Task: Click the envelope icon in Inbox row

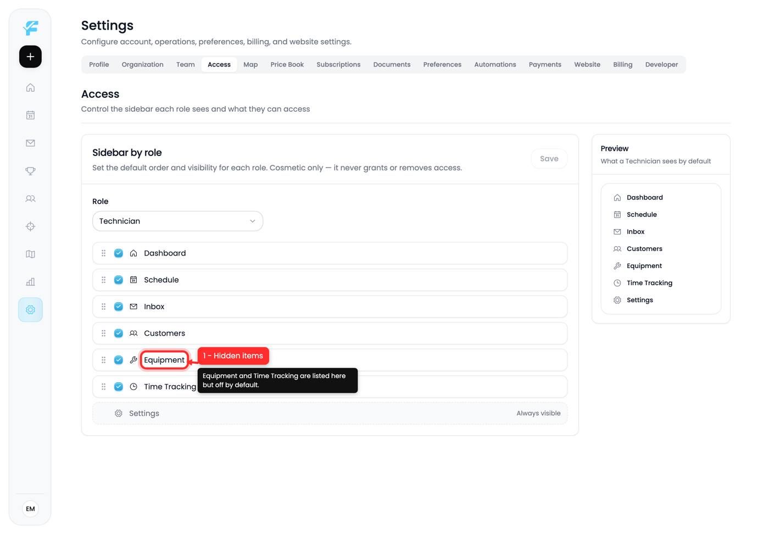Action: pos(133,307)
